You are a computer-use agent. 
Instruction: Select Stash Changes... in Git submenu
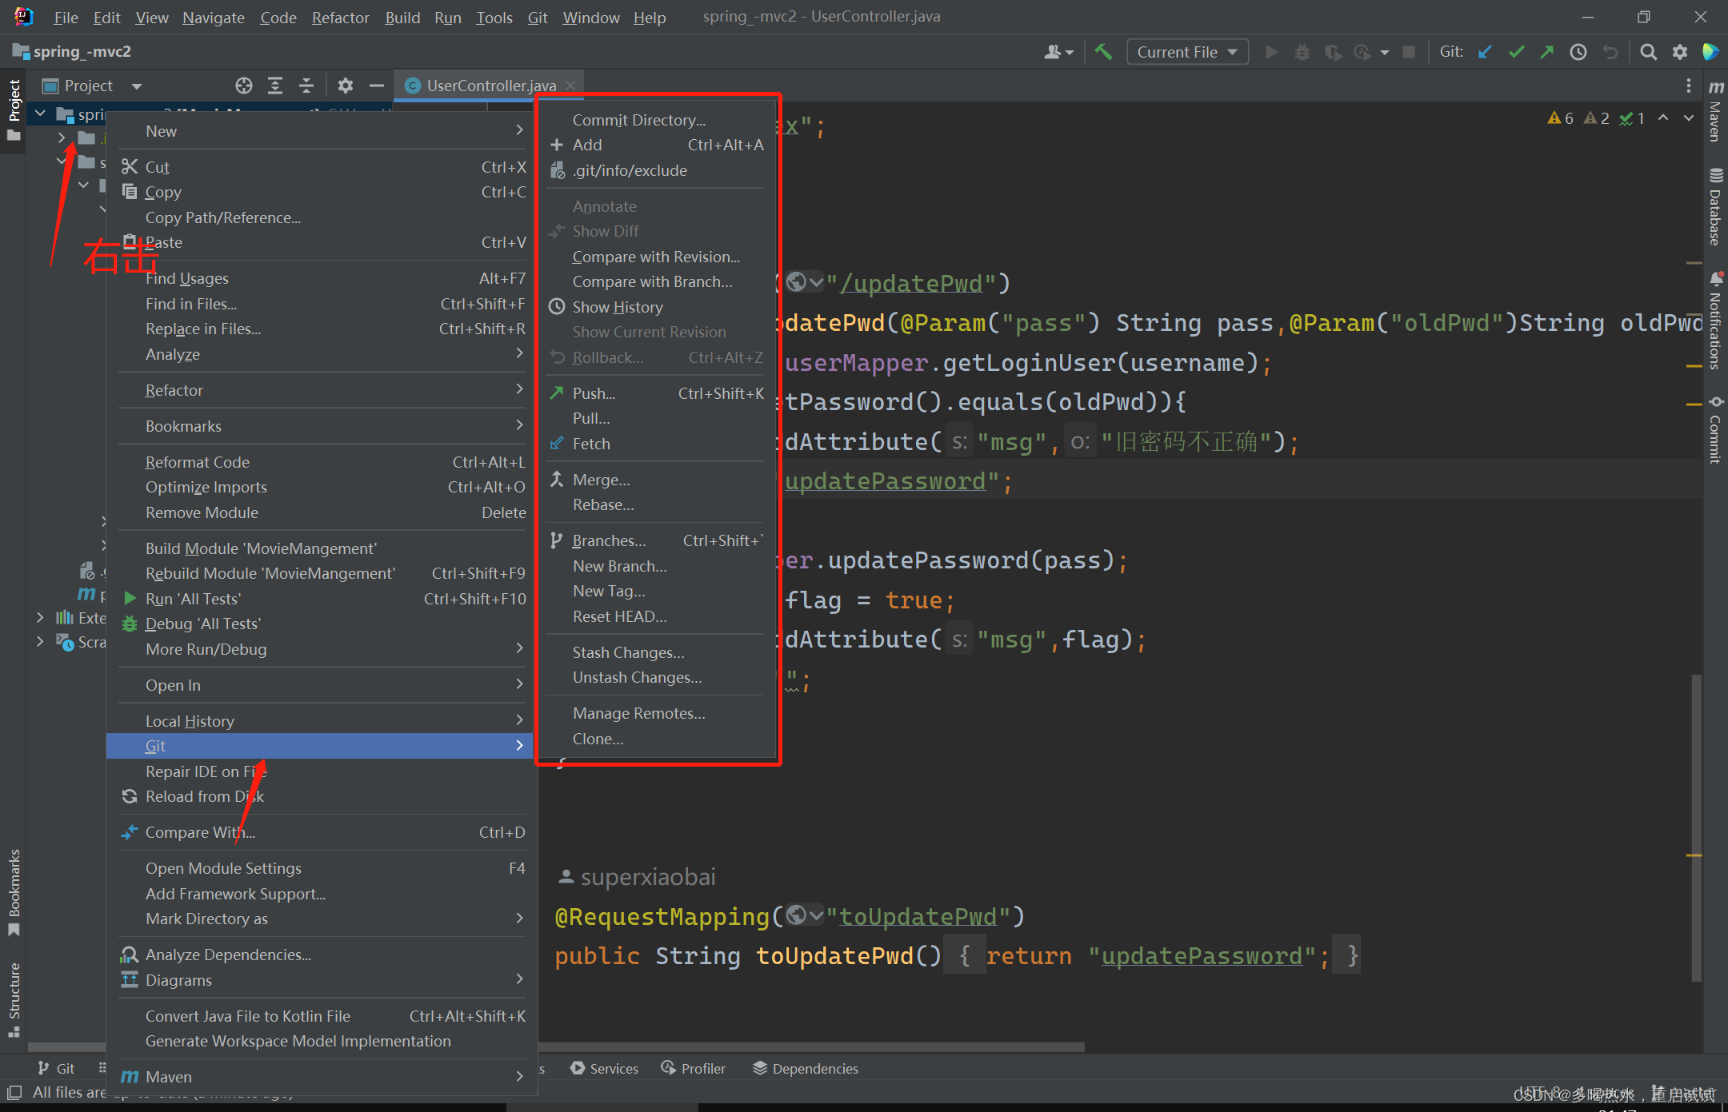coord(655,652)
